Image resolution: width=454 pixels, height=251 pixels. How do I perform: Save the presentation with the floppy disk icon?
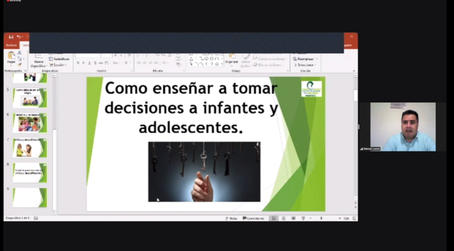tap(11, 37)
